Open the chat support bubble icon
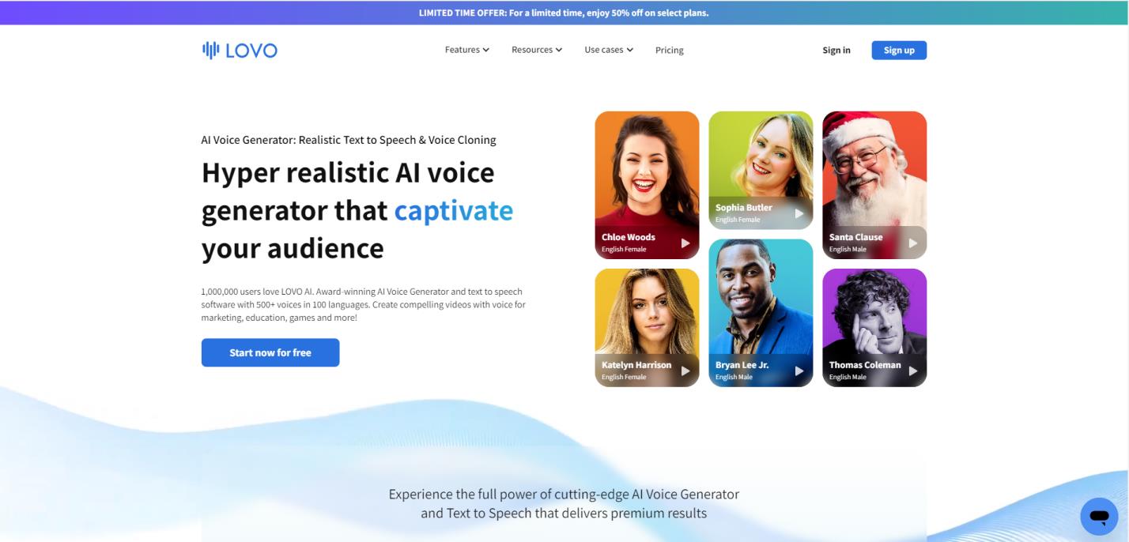 tap(1099, 517)
